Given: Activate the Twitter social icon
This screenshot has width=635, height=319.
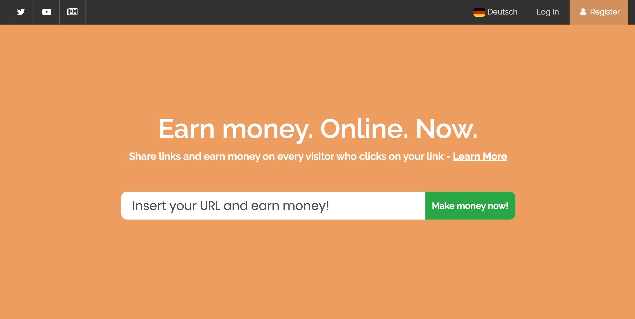Looking at the screenshot, I should click(x=20, y=11).
